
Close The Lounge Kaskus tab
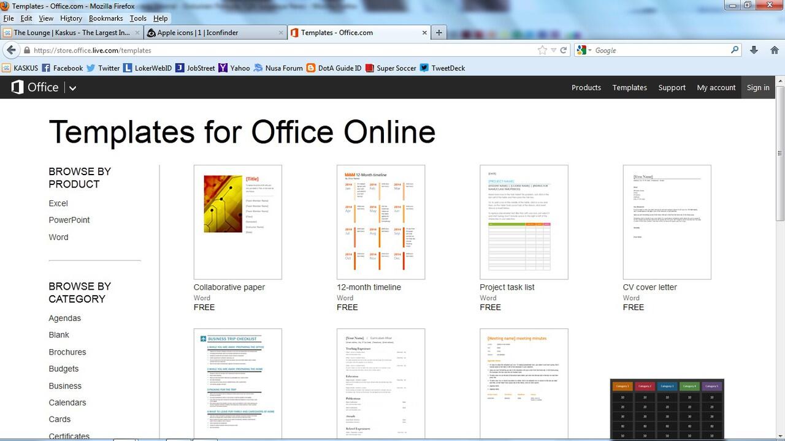137,32
